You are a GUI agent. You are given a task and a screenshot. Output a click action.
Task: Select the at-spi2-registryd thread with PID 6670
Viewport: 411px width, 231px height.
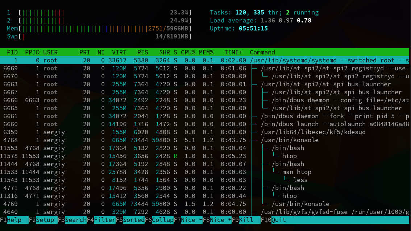(204, 76)
